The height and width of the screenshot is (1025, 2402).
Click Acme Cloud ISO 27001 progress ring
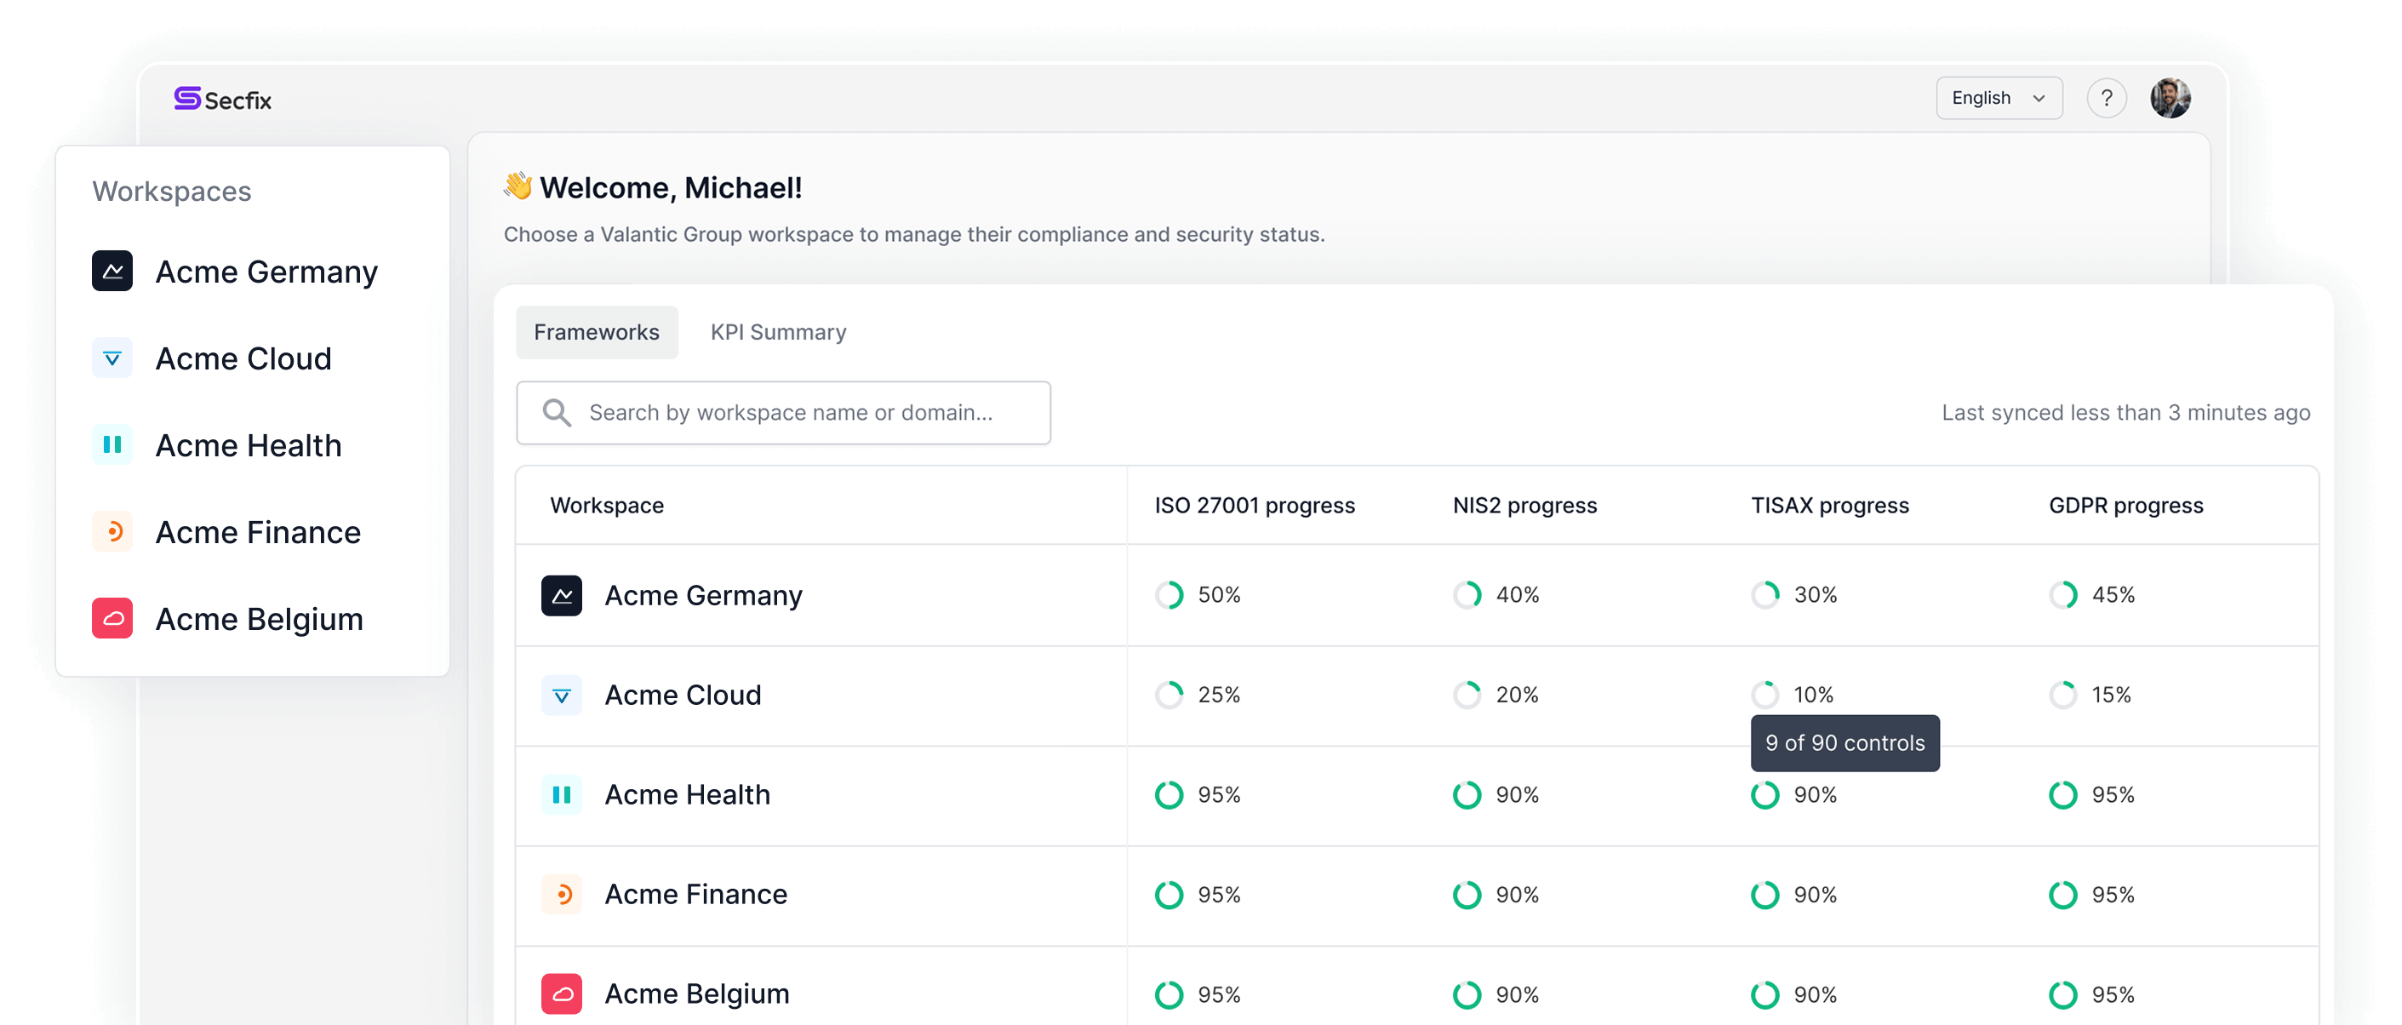click(x=1170, y=695)
